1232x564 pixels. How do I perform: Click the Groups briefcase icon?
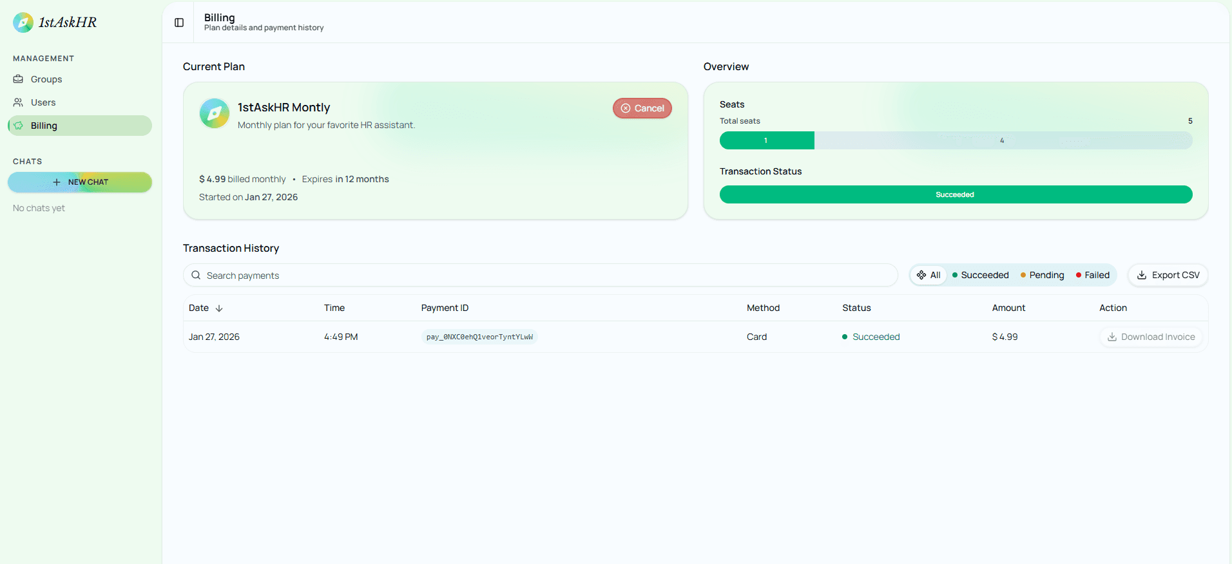(x=19, y=79)
